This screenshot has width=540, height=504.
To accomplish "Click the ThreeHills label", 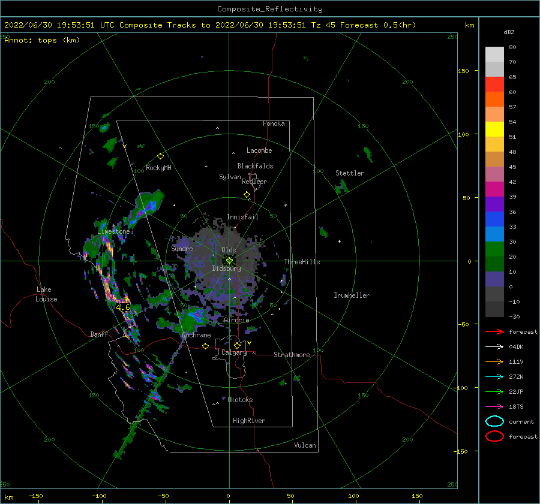I will (x=302, y=262).
